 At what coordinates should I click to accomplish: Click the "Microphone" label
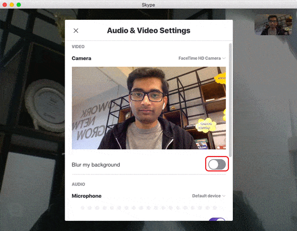[x=86, y=196]
